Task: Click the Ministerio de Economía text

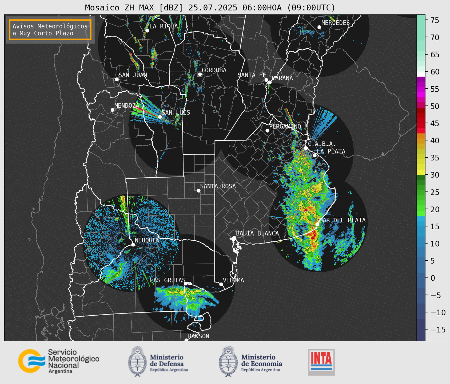Action: [x=261, y=362]
